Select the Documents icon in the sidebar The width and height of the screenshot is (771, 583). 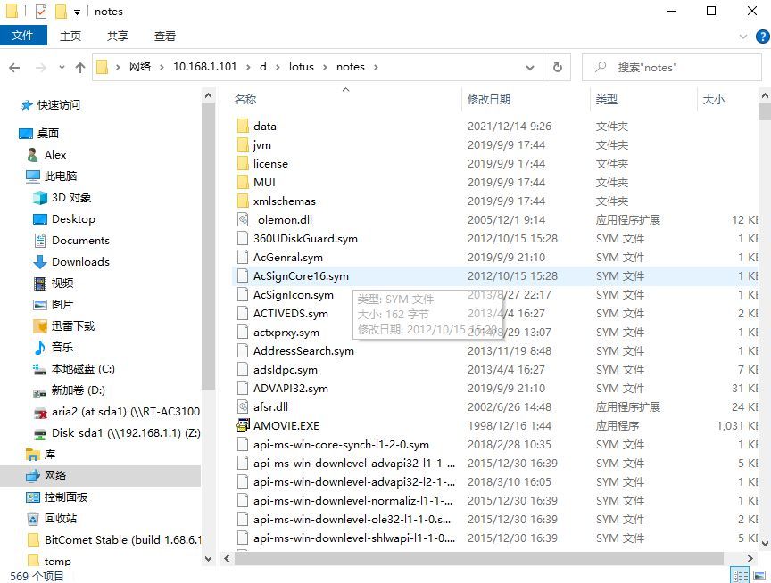(x=40, y=240)
